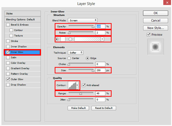
Task: Click the style preview thumbnail
Action: click(x=156, y=47)
